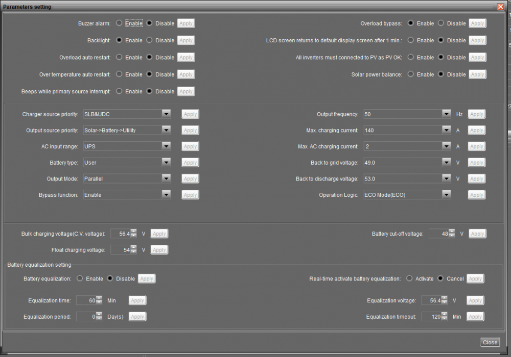511x357 pixels.
Task: Open Max. AC charging current dropdown
Action: coord(447,146)
